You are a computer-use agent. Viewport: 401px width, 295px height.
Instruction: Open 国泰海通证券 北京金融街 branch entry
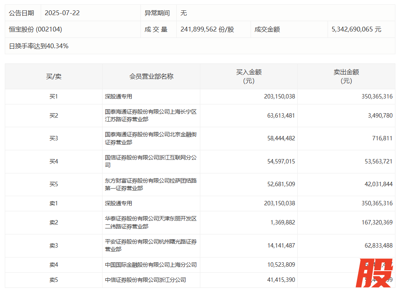[x=150, y=138]
